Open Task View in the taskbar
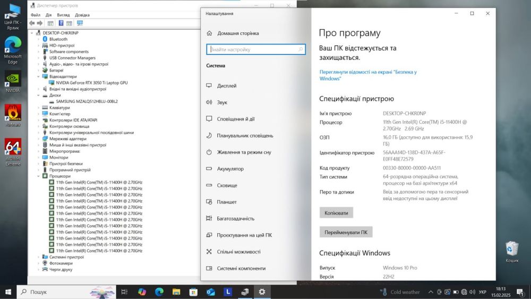531x299 pixels. tap(124, 292)
